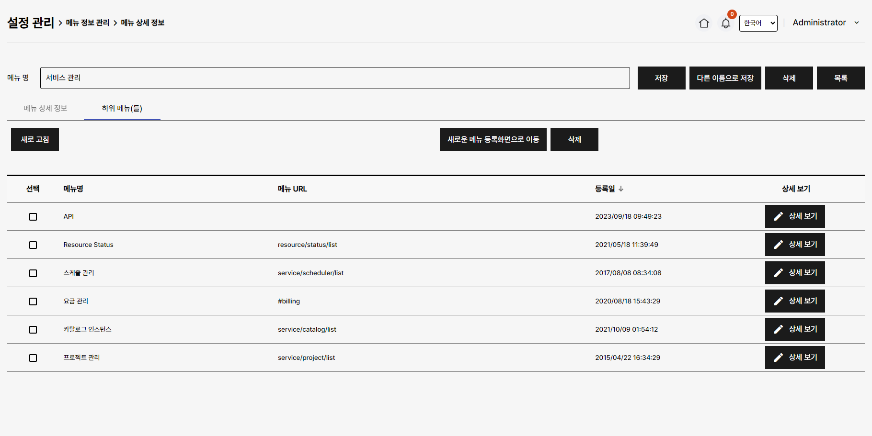This screenshot has height=436, width=872.
Task: Click the 메뉴 명 input field
Action: point(334,78)
